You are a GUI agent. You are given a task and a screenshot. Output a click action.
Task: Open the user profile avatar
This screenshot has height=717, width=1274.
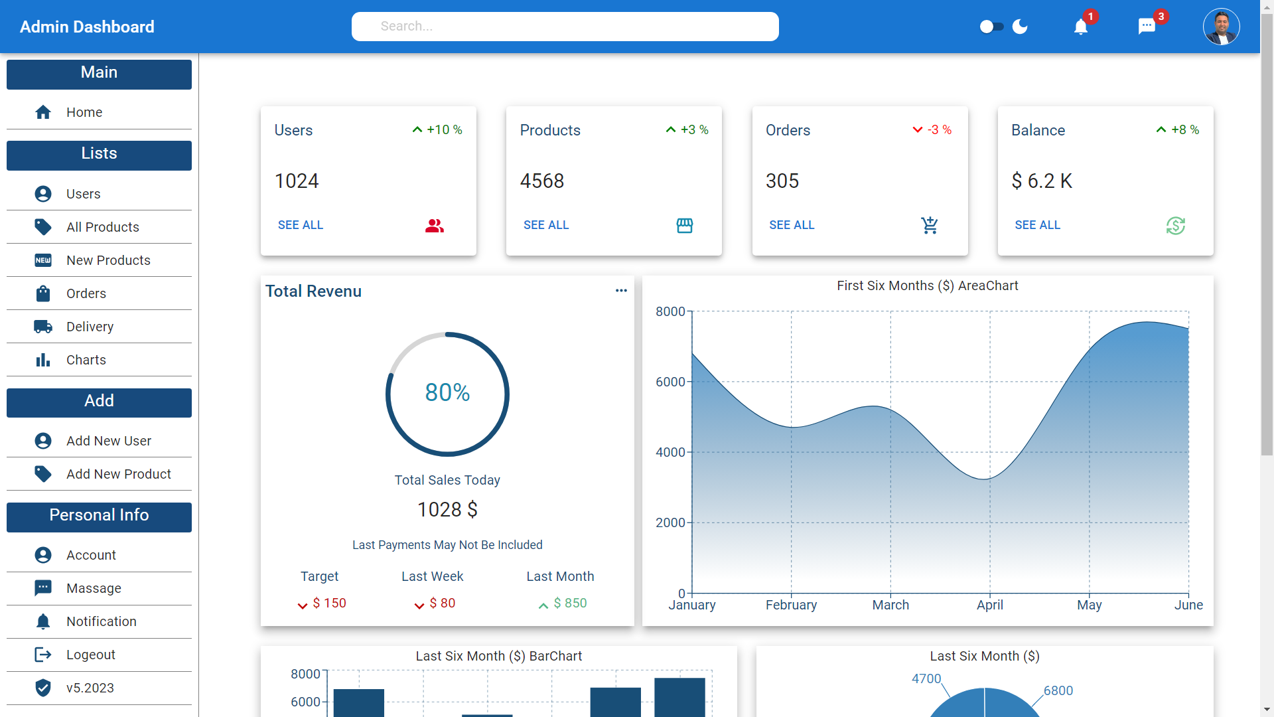[1221, 27]
